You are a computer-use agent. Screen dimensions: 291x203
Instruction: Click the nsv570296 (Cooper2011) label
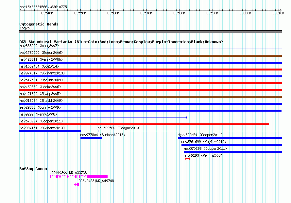tap(205, 148)
